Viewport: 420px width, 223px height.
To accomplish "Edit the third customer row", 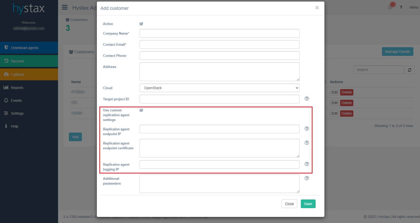I will [335, 113].
